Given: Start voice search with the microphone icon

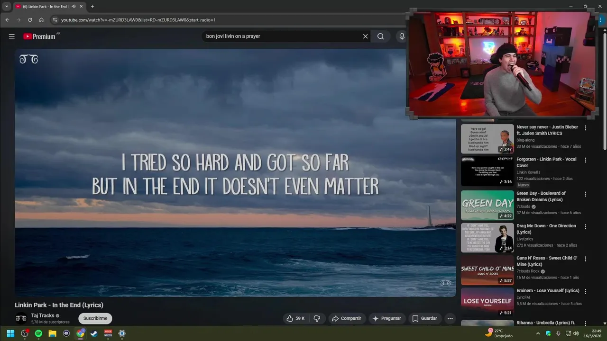Looking at the screenshot, I should 402,36.
